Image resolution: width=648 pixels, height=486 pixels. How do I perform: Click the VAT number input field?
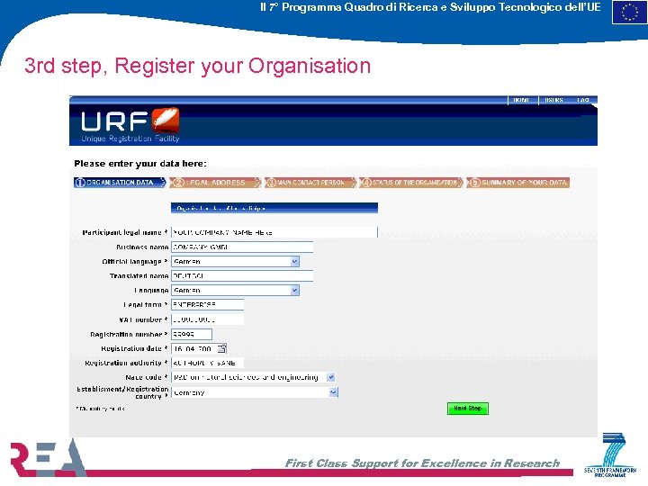(207, 319)
